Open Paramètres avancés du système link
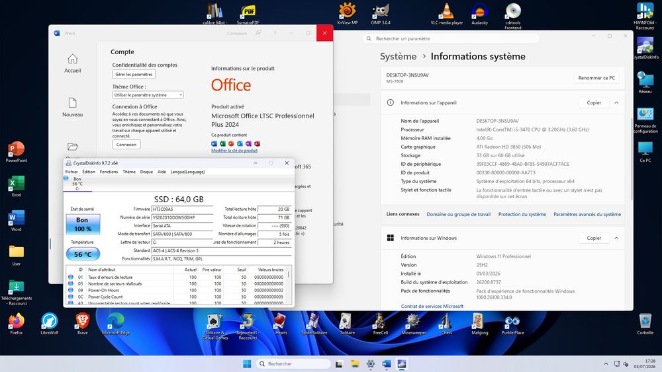 587,215
